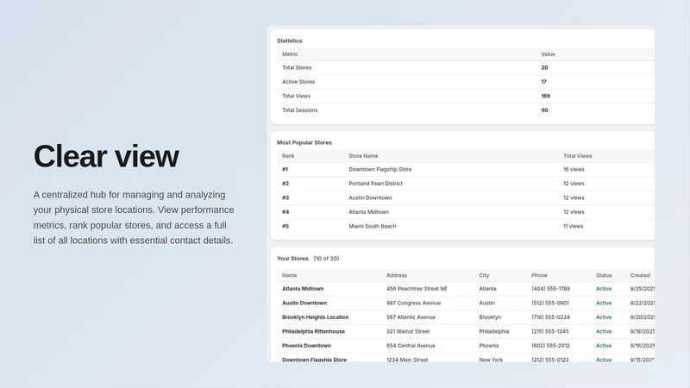Click Active status for Atlanta Midtown
Screen dimensions: 690x388
click(x=603, y=289)
